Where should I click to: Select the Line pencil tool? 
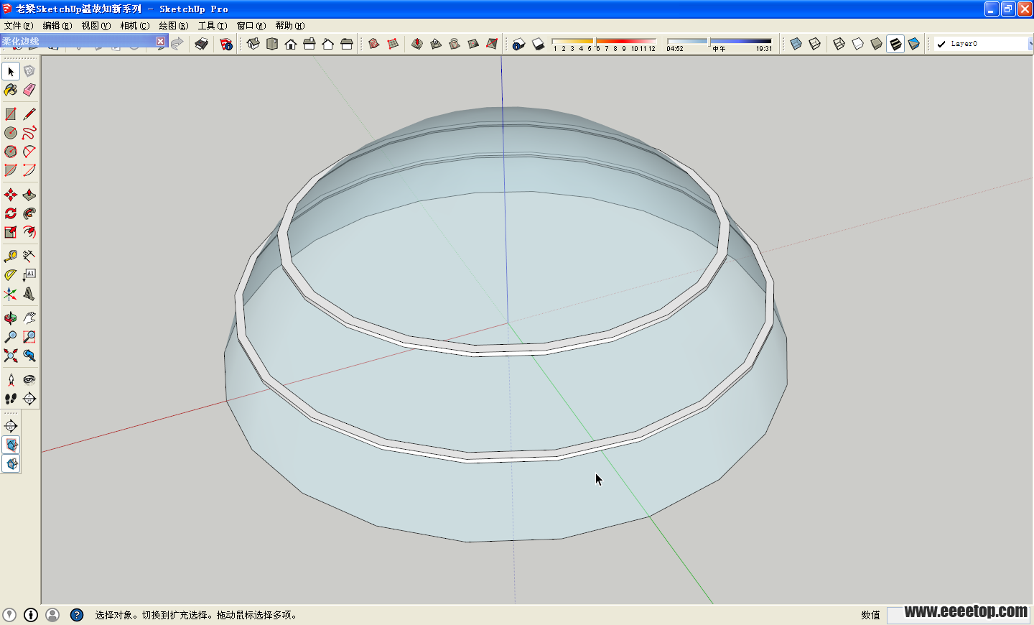pos(29,114)
